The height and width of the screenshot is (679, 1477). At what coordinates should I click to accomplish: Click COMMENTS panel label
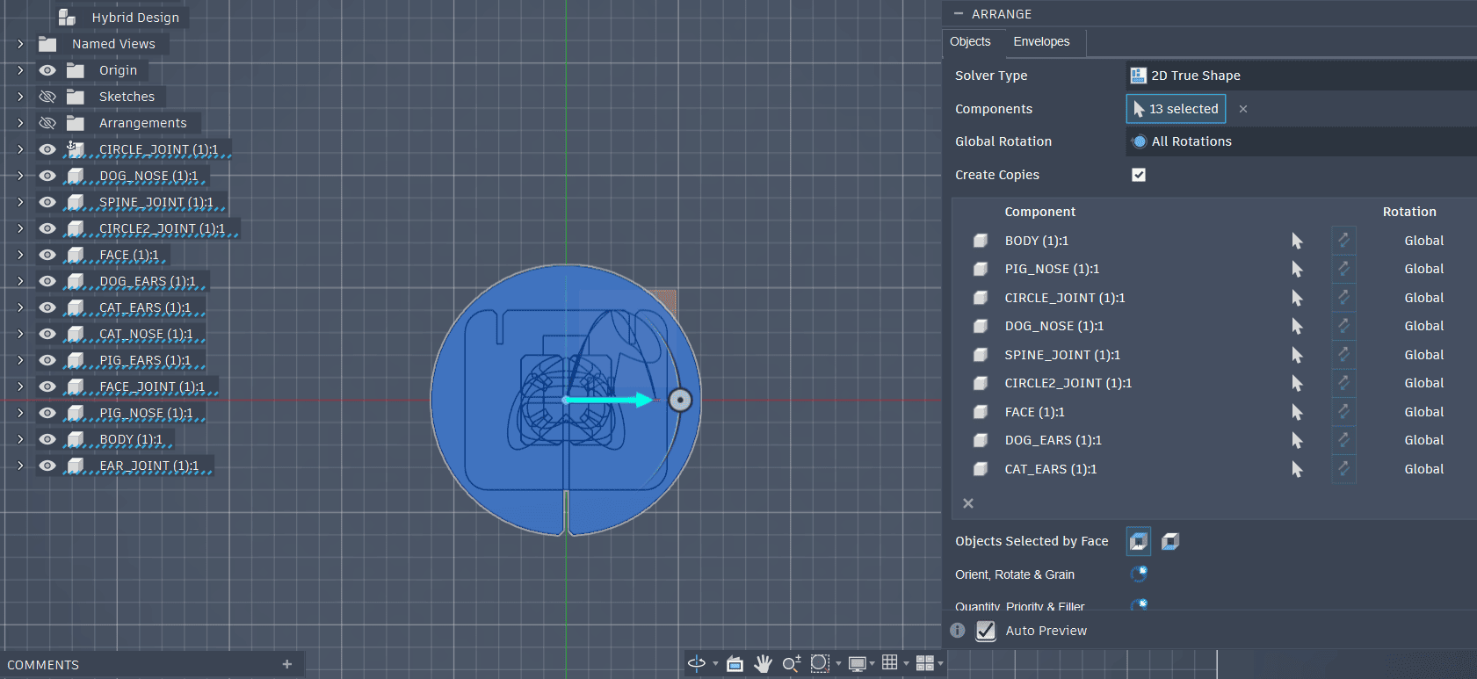pos(43,665)
